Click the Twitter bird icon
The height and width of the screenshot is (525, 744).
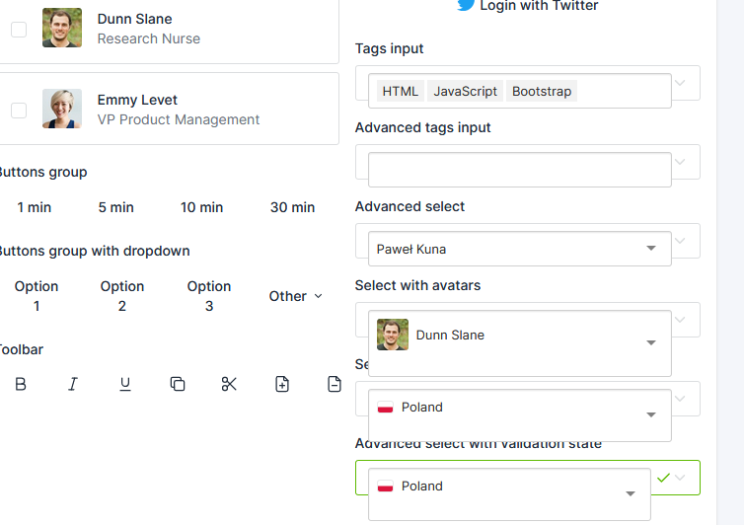pos(467,5)
